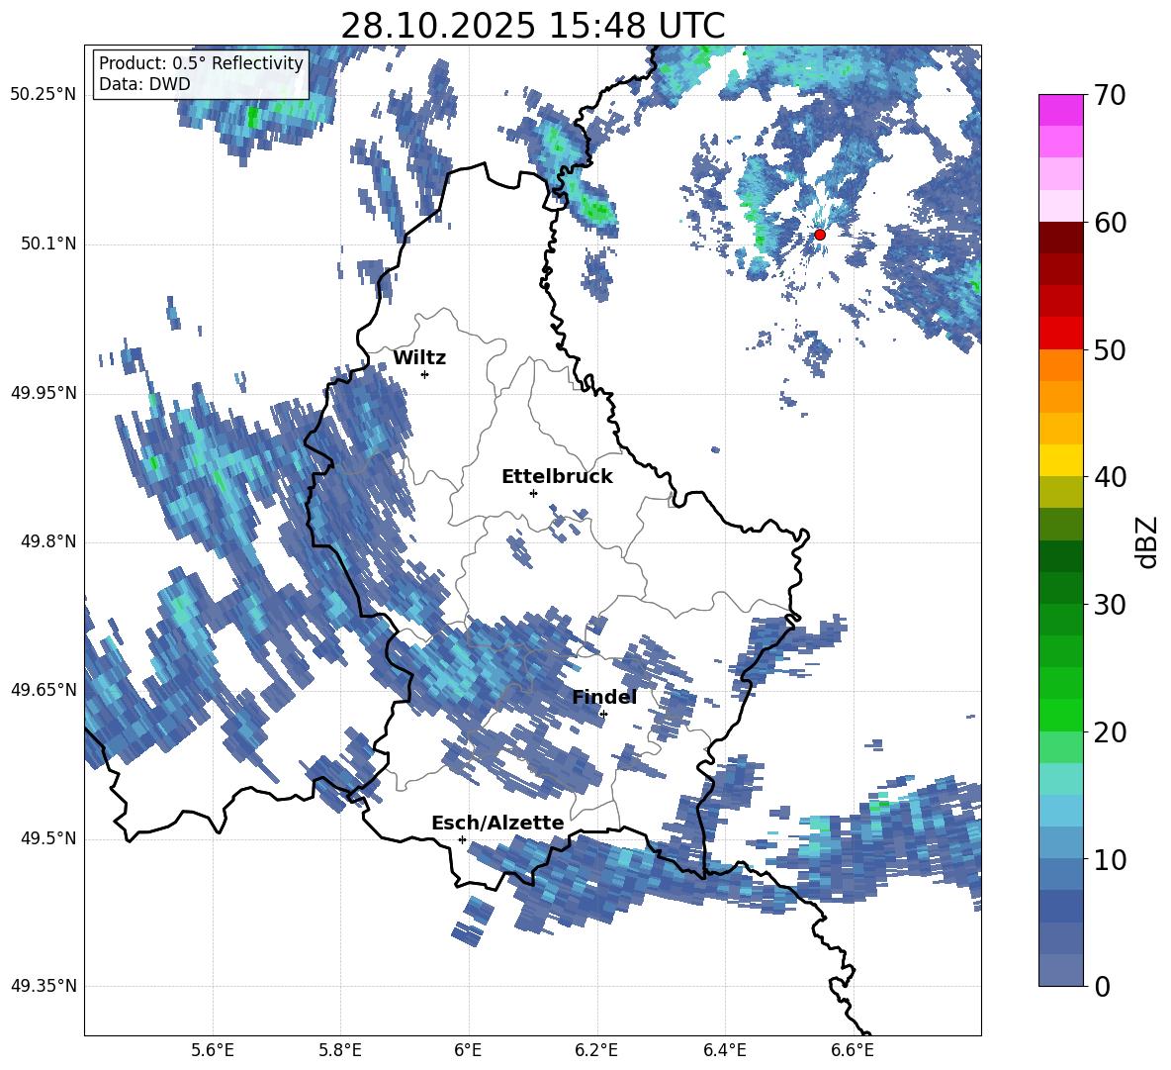Screen dimensions: 1171x1070
Task: Click the plot title 28.10.2025 15:48 UTC
Action: [x=532, y=26]
